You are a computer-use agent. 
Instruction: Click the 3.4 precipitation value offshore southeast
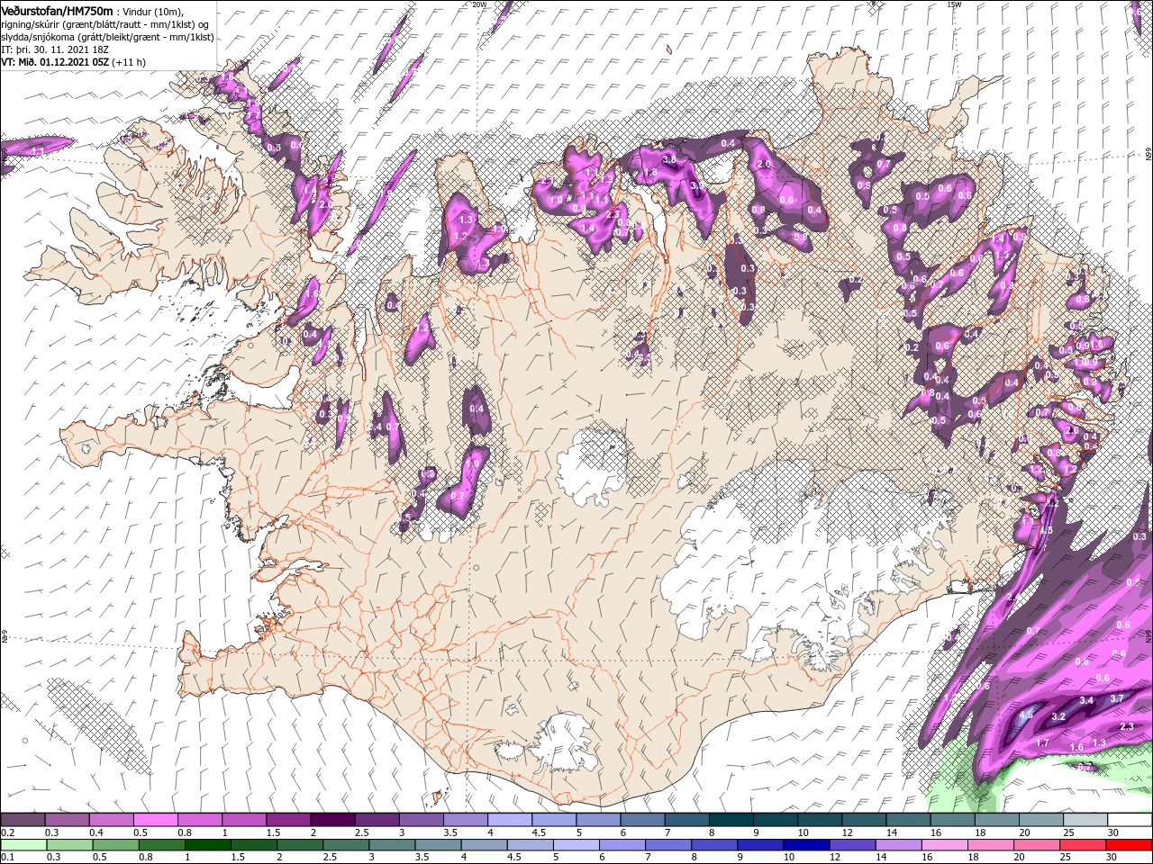coord(1086,700)
